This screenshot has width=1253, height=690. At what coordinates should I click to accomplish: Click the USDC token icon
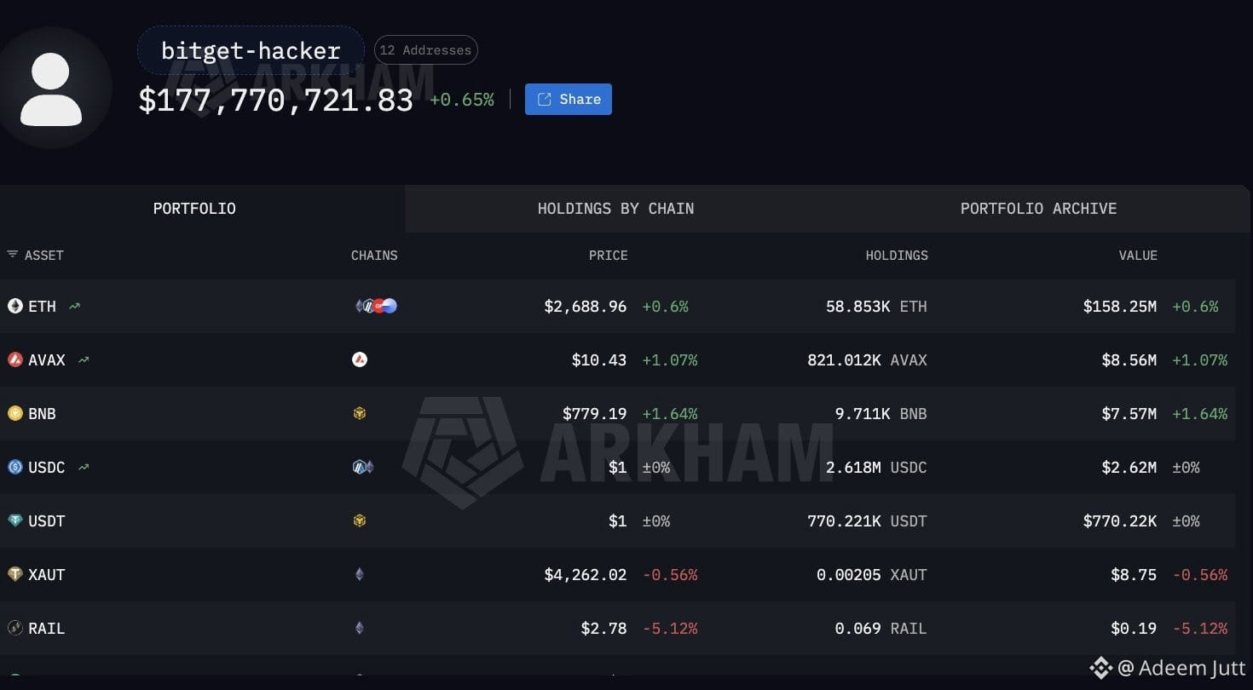pyautogui.click(x=15, y=467)
